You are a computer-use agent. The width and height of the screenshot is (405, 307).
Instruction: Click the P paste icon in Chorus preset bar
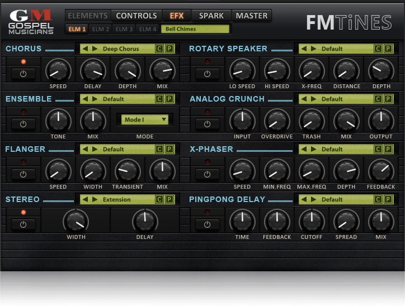169,49
